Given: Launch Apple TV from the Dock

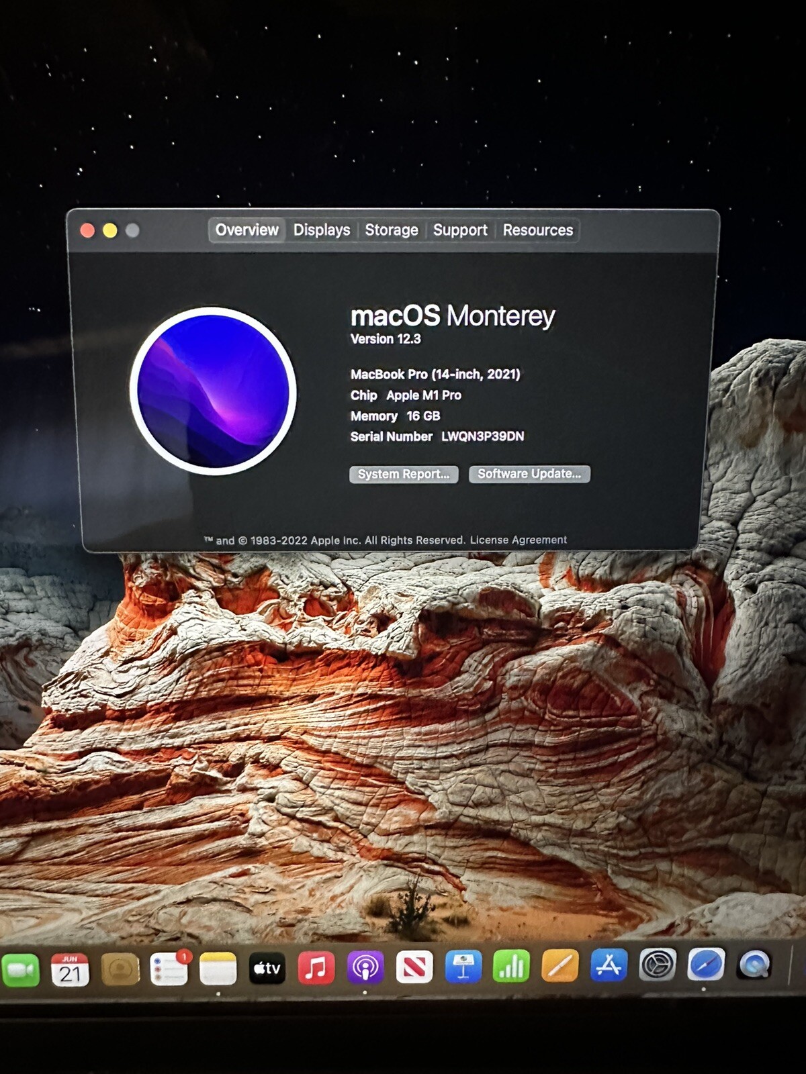Looking at the screenshot, I should tap(267, 968).
